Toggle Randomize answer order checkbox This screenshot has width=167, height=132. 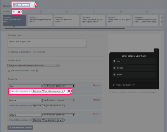[9, 71]
